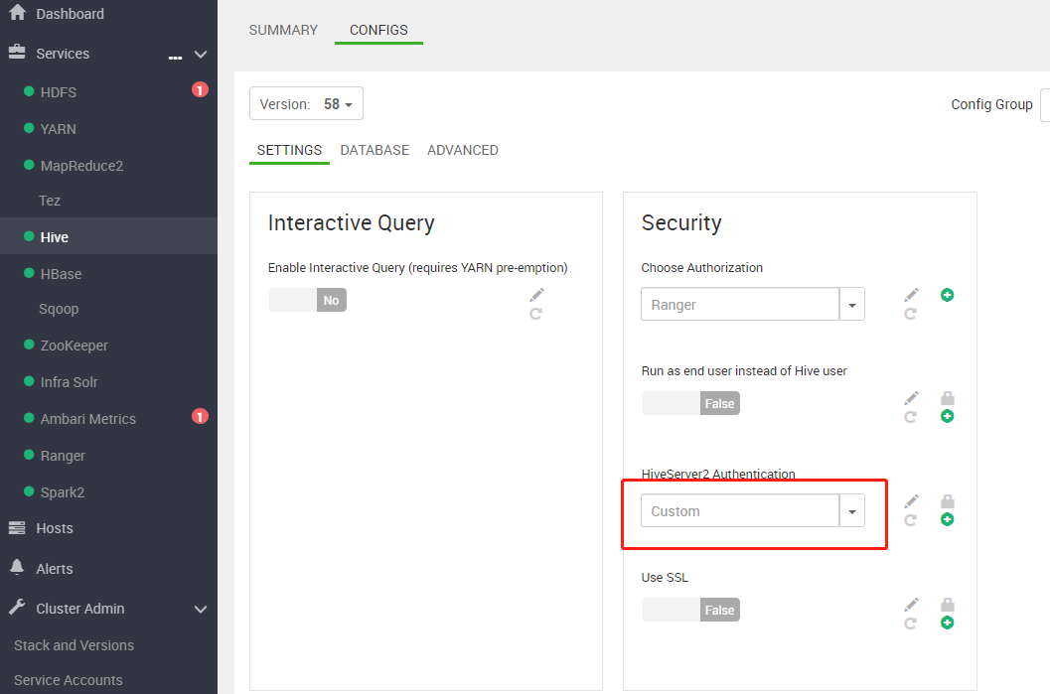Click green plus for Run as end user

(947, 416)
